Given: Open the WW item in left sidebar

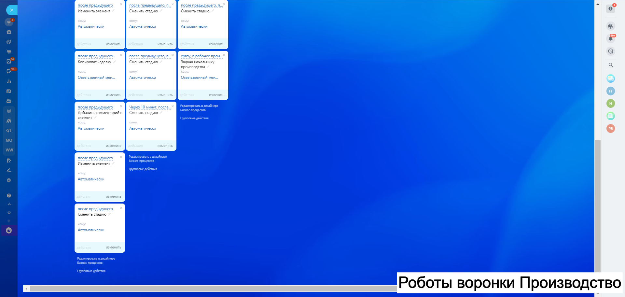Looking at the screenshot, I should click(x=9, y=150).
